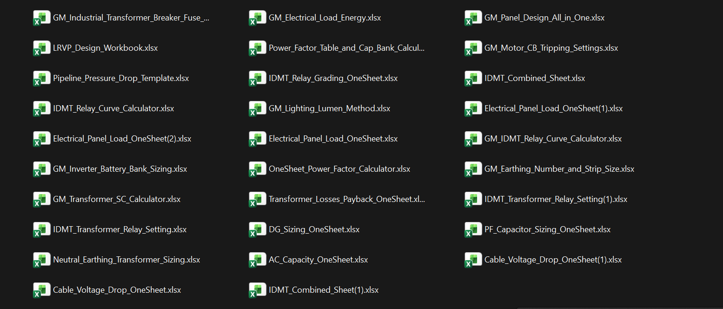Click IDMT_Combined_Sheet(1).xlsx filename
Viewport: 723px width, 309px height.
(x=324, y=289)
